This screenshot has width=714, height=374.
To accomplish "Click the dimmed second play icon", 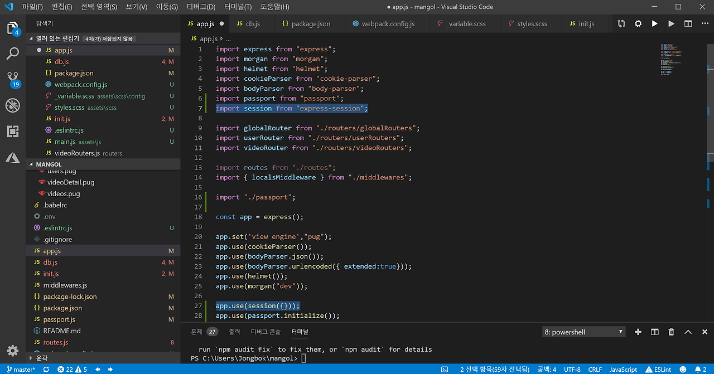I will click(672, 24).
